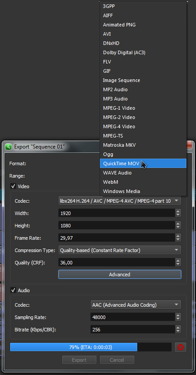Click Quality (CRF) stepper arrows
The width and height of the screenshot is (196, 375).
pyautogui.click(x=178, y=263)
